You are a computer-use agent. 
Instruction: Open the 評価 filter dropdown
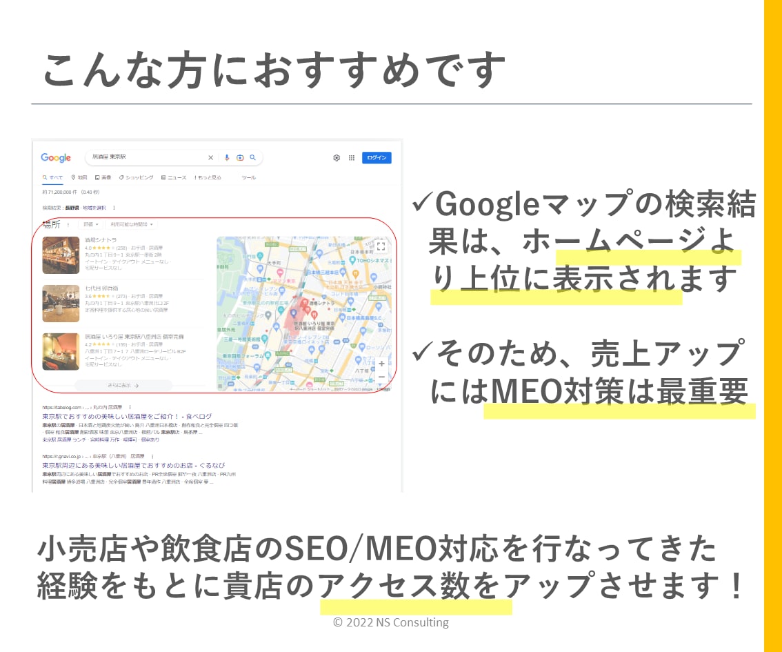[x=91, y=224]
